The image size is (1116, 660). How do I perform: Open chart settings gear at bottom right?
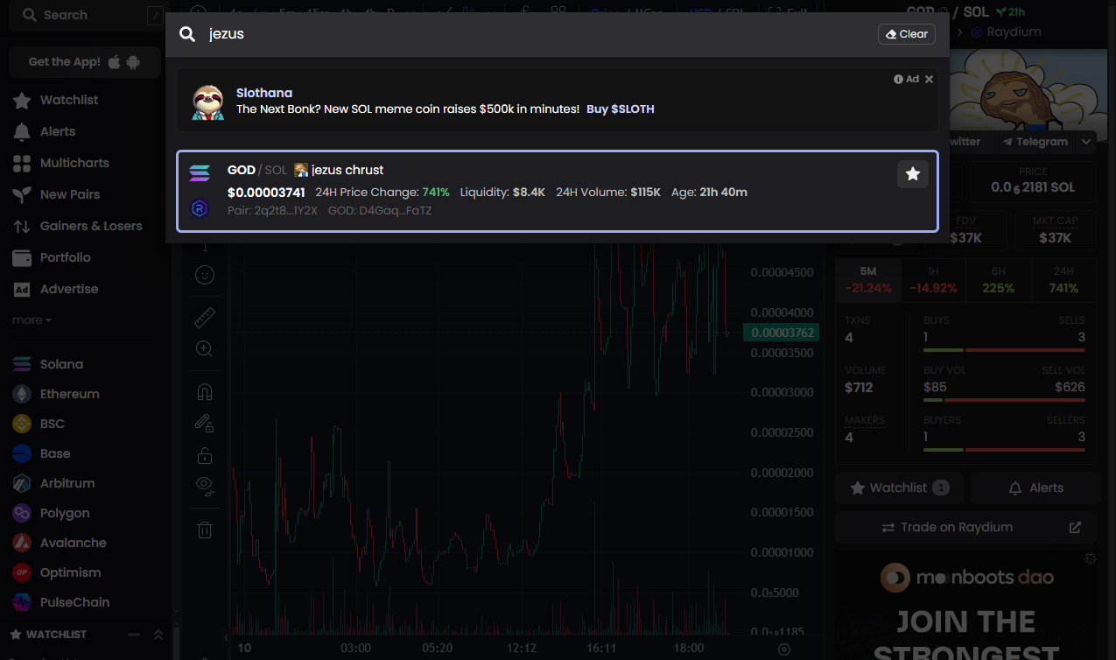coord(784,649)
